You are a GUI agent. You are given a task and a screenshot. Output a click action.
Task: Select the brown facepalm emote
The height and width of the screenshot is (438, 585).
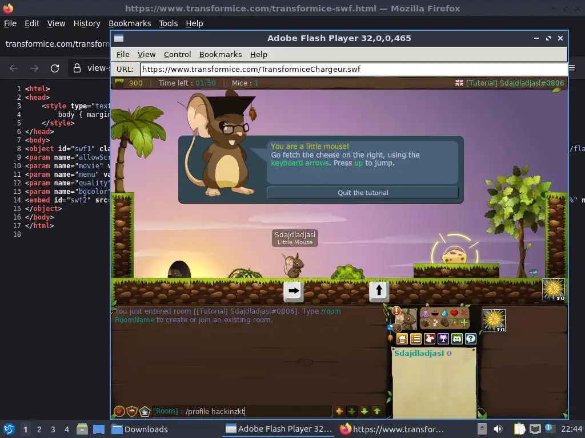[x=444, y=323]
